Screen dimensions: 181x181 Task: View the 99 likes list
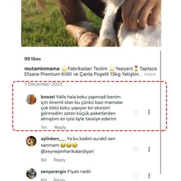click(33, 59)
